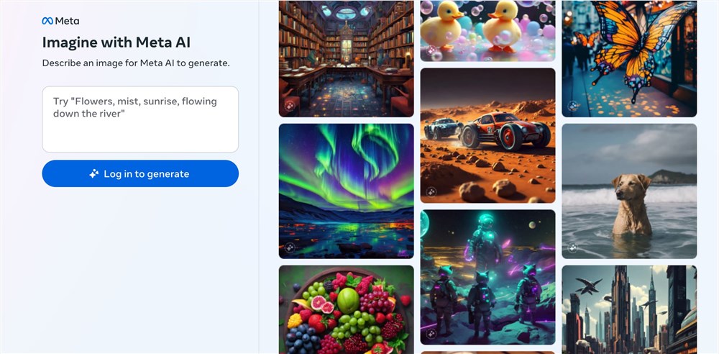719x354 pixels.
Task: Click the Meta logo icon
Action: pyautogui.click(x=47, y=21)
